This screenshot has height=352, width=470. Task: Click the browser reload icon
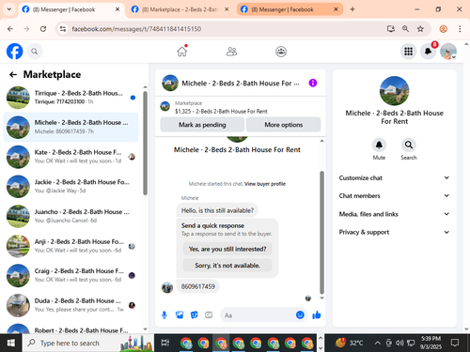pyautogui.click(x=43, y=29)
